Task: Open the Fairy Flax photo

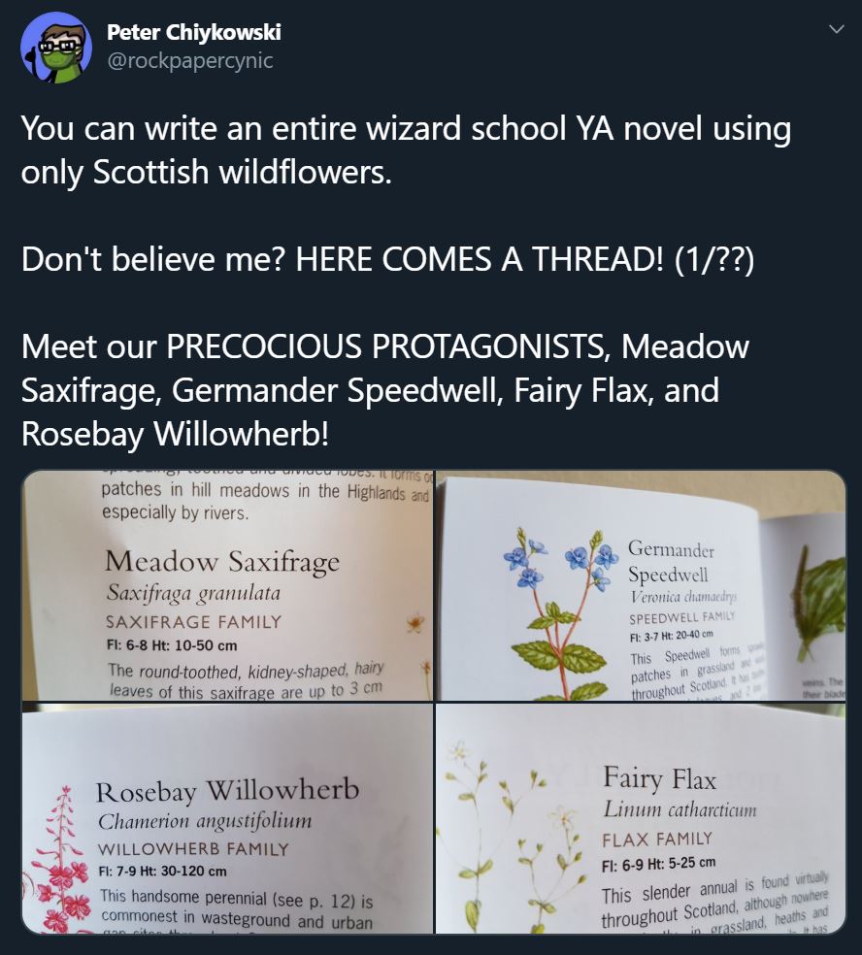Action: 641,818
